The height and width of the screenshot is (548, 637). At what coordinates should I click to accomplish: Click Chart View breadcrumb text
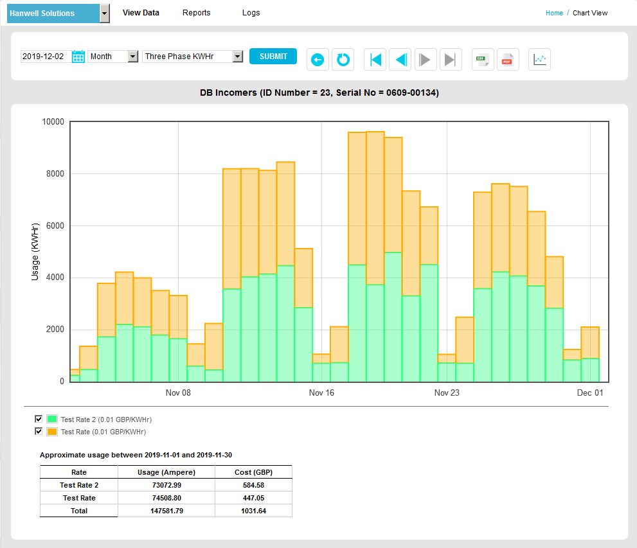click(x=590, y=13)
